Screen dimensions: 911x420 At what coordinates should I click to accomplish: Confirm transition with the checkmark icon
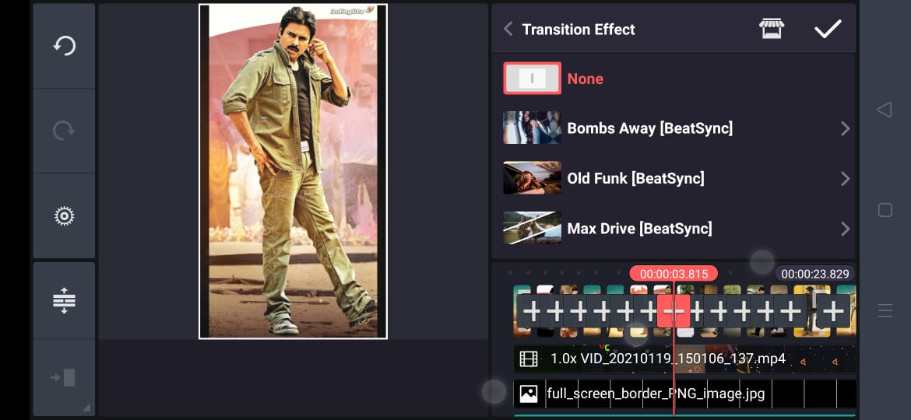(827, 30)
